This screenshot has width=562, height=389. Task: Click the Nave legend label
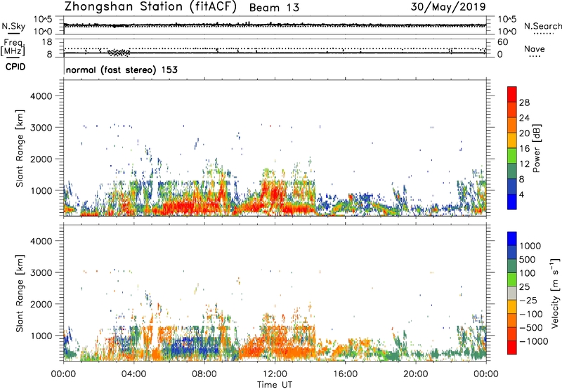[x=534, y=48]
